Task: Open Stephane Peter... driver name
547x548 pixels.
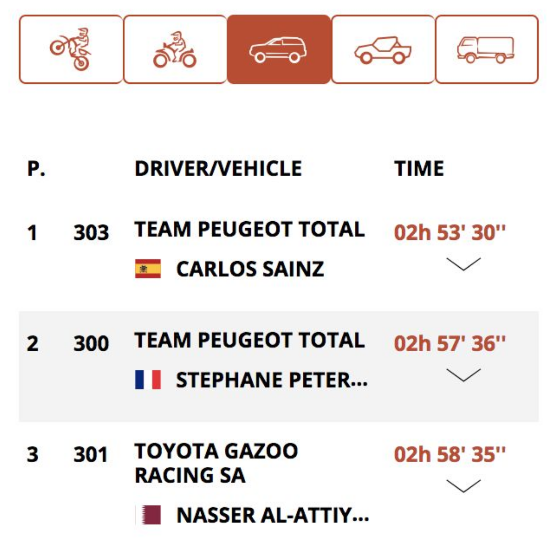Action: point(272,380)
